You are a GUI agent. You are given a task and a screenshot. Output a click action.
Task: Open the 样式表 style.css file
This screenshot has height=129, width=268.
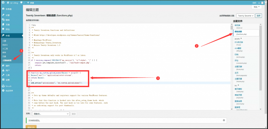coord(238,26)
